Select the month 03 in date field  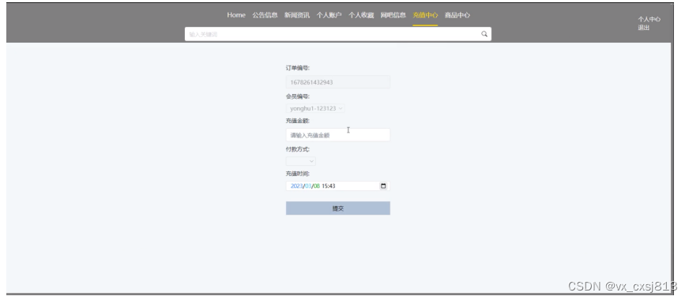(x=308, y=186)
